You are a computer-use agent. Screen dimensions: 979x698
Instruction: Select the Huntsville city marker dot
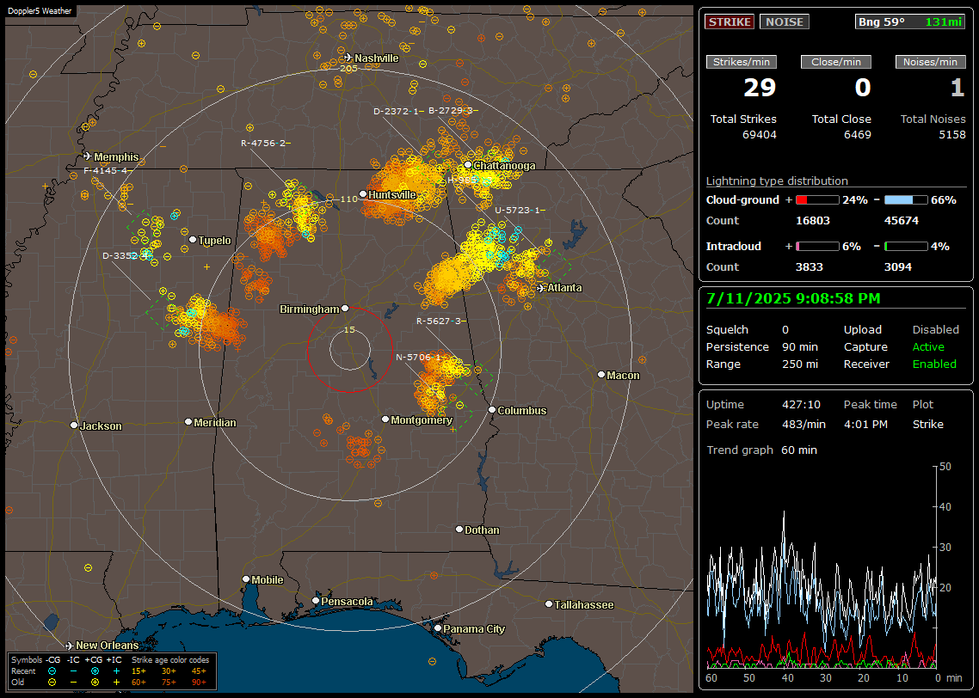pyautogui.click(x=363, y=194)
